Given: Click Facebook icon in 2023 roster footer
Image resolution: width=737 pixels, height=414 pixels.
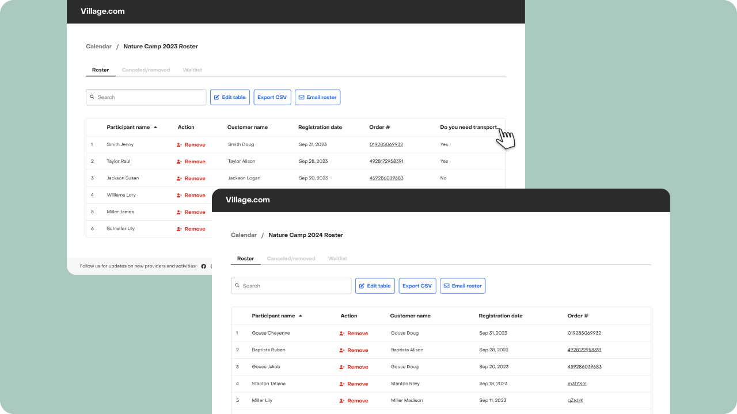Looking at the screenshot, I should [203, 266].
